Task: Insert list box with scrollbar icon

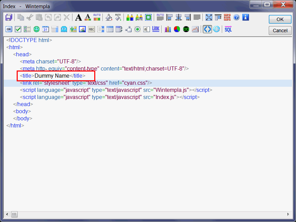Action: [101, 29]
